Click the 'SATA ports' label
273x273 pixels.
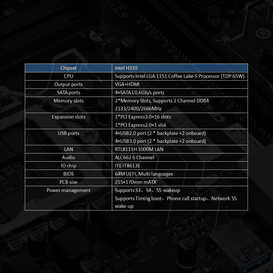69,93
